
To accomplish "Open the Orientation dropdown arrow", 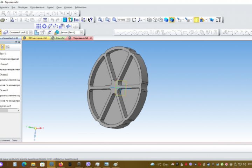I will pyautogui.click(x=144, y=20).
